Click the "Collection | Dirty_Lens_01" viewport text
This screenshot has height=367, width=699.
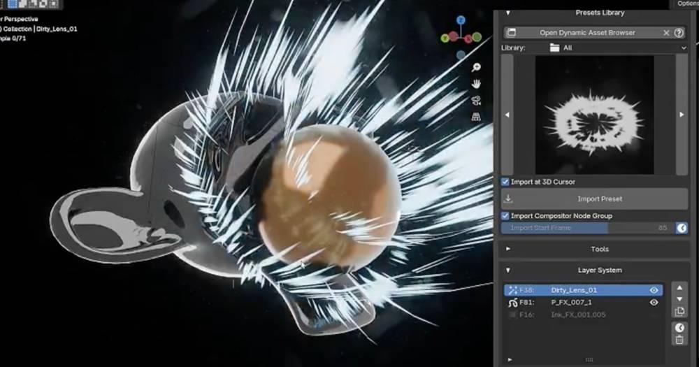(40, 29)
